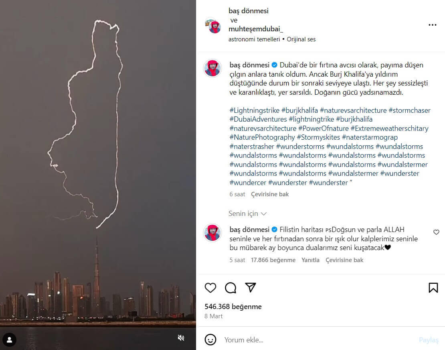Open the 546.368 beğenme likes list

(x=233, y=307)
